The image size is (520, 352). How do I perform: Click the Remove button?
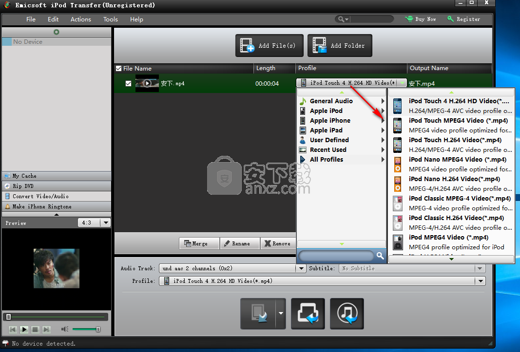(278, 243)
